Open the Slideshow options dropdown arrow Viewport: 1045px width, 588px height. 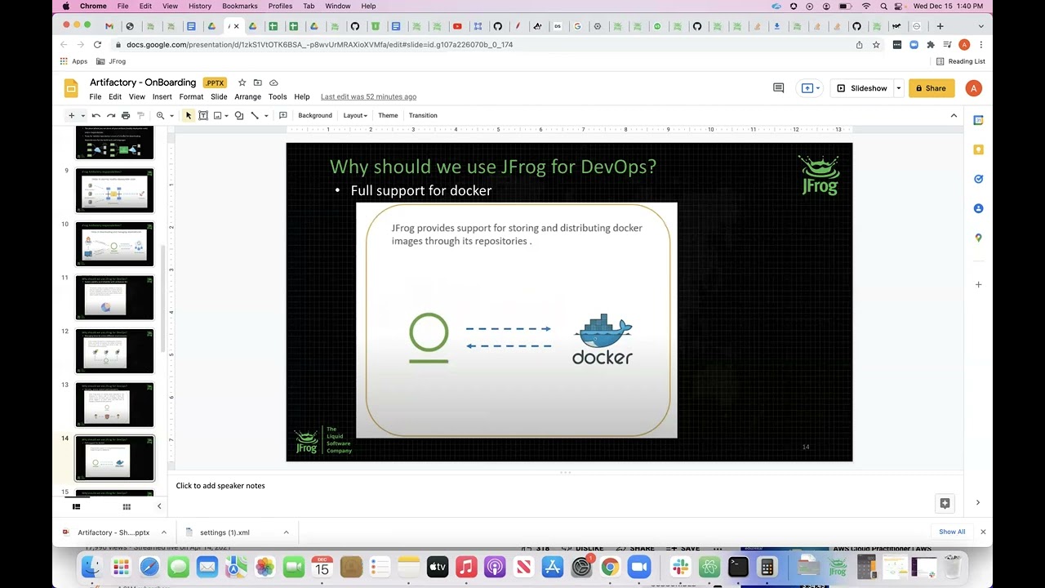pos(898,88)
